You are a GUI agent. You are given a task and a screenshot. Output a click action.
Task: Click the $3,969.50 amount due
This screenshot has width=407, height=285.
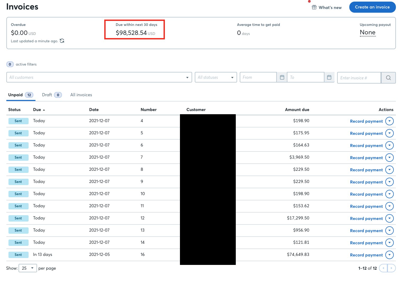299,157
